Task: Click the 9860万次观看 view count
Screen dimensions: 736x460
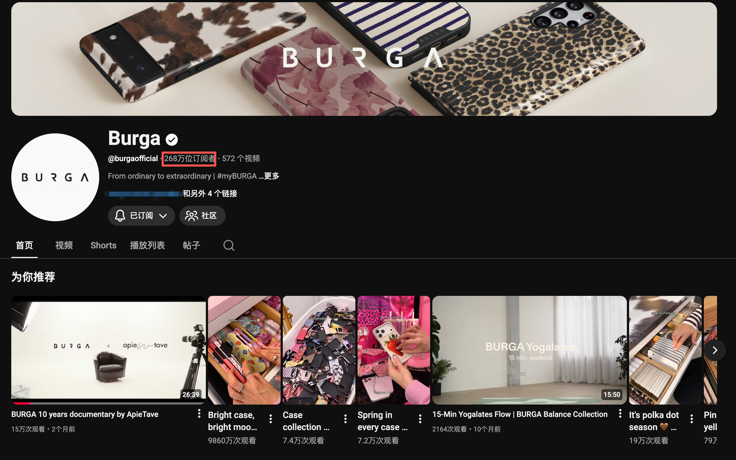Action: [x=232, y=441]
